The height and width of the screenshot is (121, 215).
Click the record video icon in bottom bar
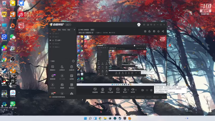pos(143,90)
